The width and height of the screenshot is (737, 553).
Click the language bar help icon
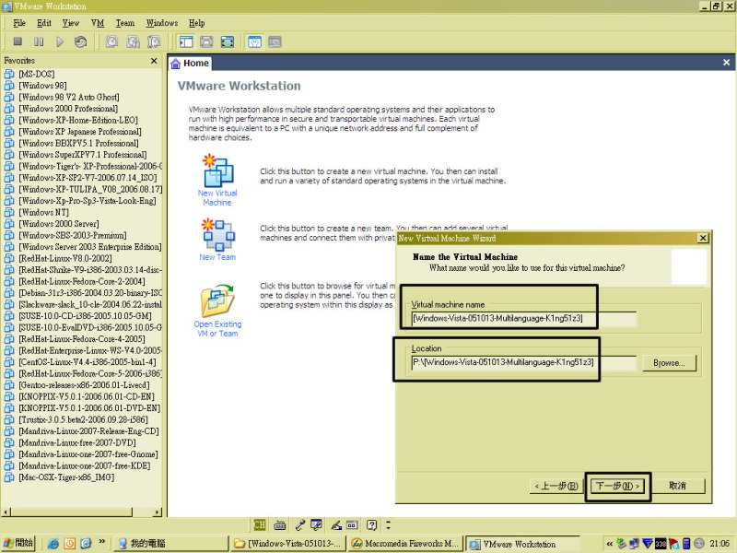tap(372, 524)
